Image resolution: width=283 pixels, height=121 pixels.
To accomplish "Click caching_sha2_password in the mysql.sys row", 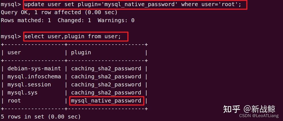I will click(x=106, y=93).
